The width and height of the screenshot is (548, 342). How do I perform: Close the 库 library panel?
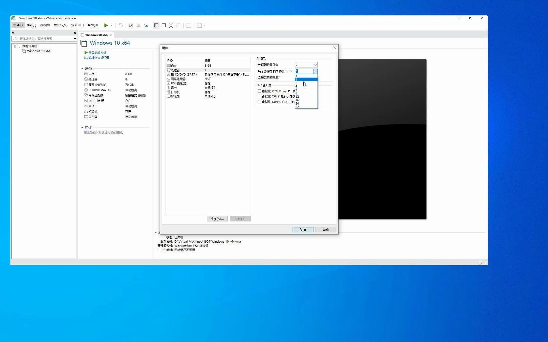[75, 33]
